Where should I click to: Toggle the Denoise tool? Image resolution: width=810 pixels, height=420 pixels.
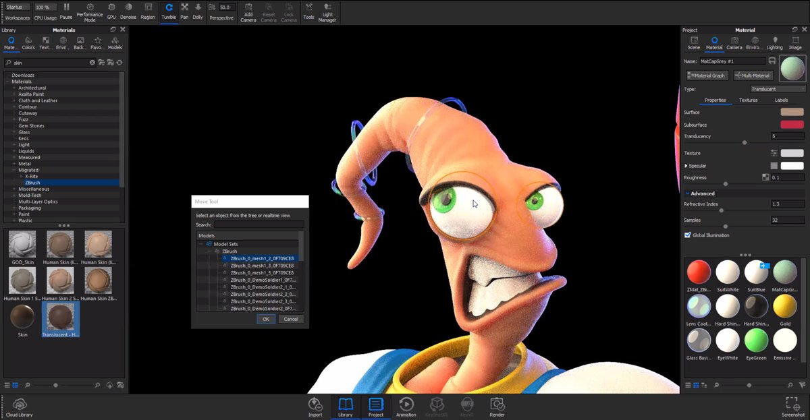click(128, 11)
